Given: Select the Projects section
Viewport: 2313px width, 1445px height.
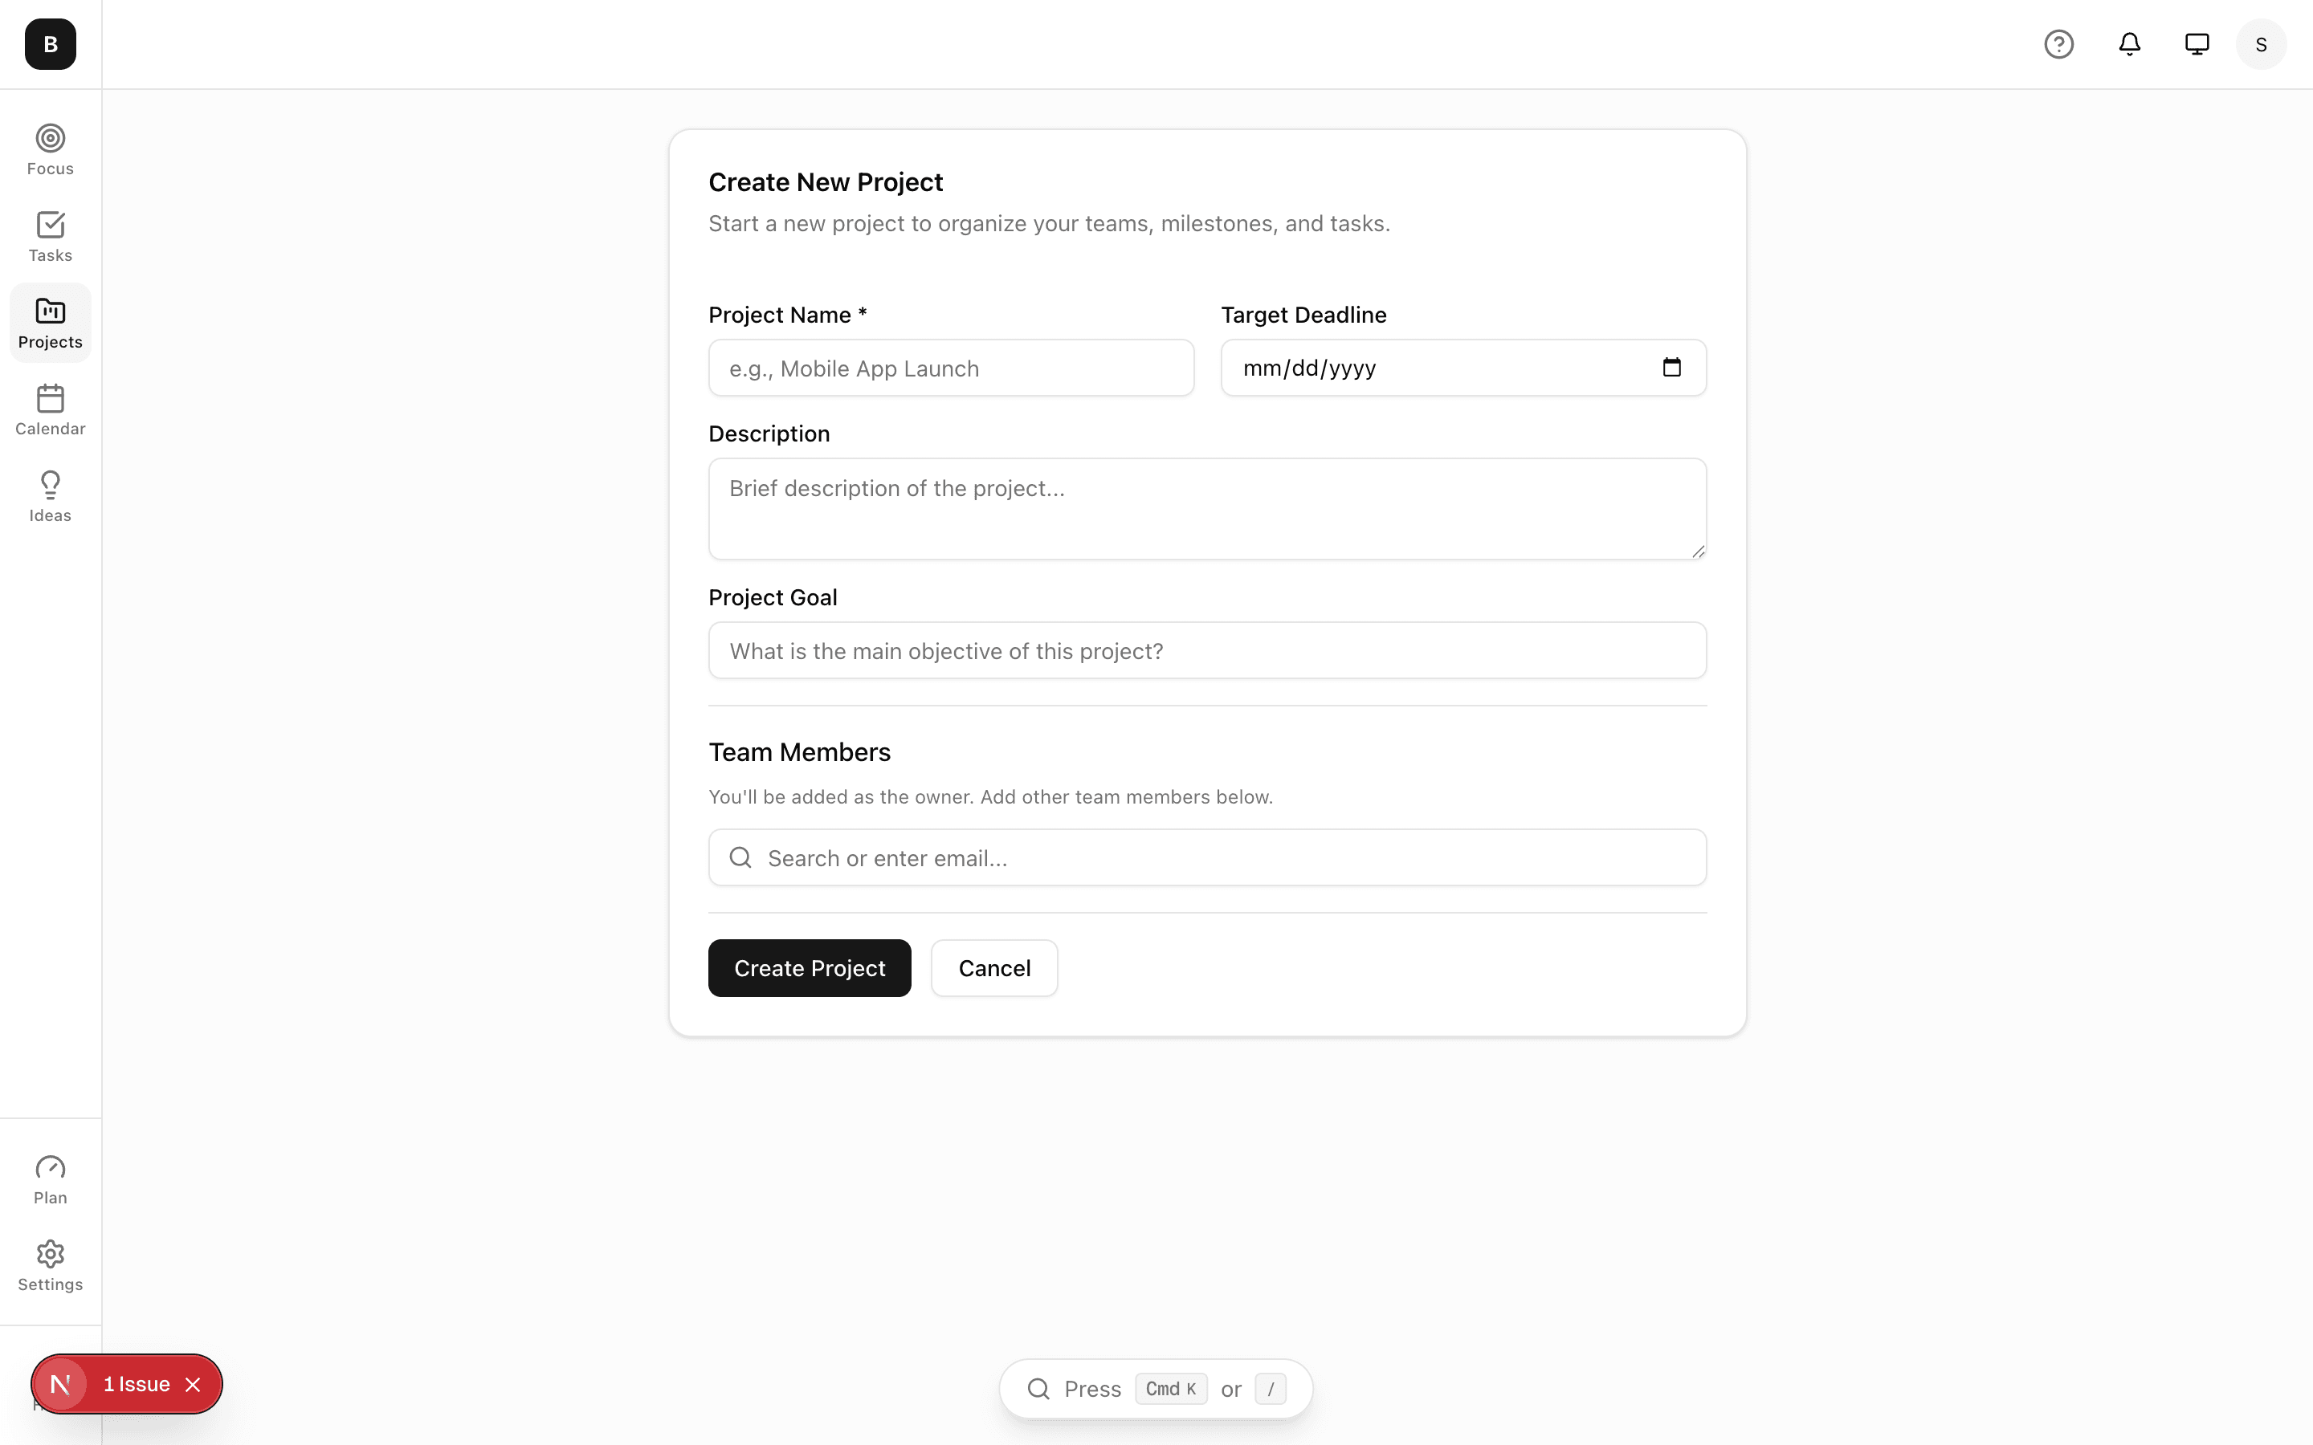Looking at the screenshot, I should tap(50, 322).
